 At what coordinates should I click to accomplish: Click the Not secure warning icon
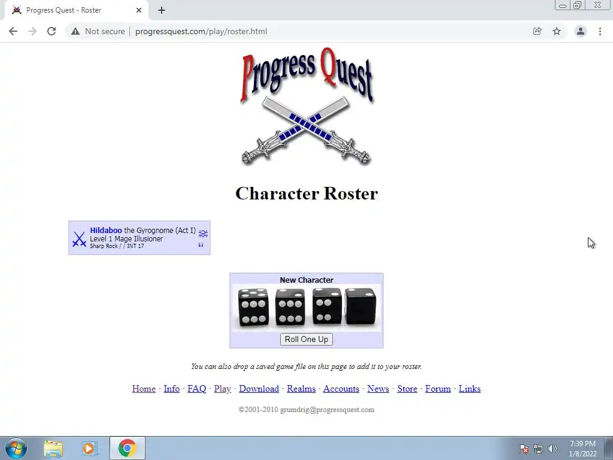coord(75,31)
